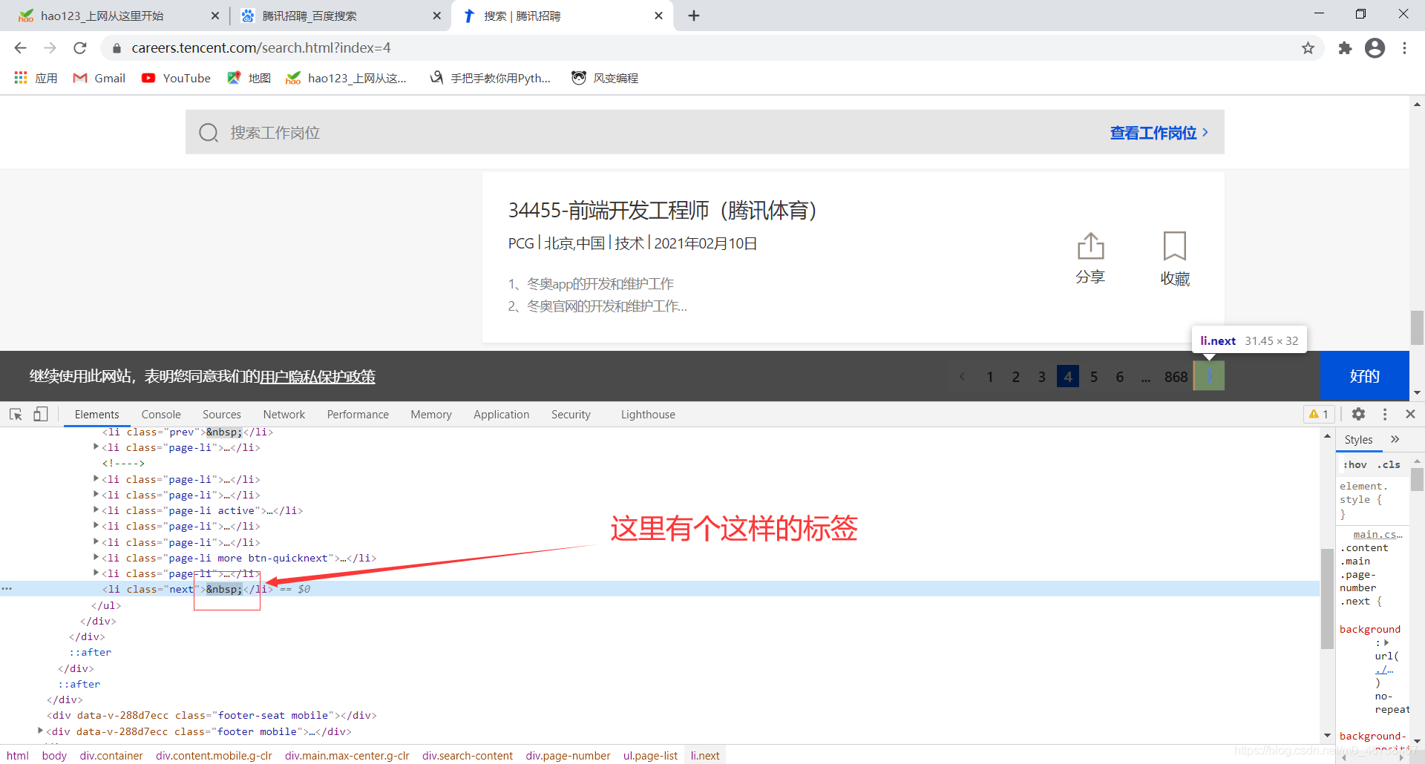Open the 手把手教你用Pyth... bookmark
The image size is (1425, 764).
click(491, 78)
